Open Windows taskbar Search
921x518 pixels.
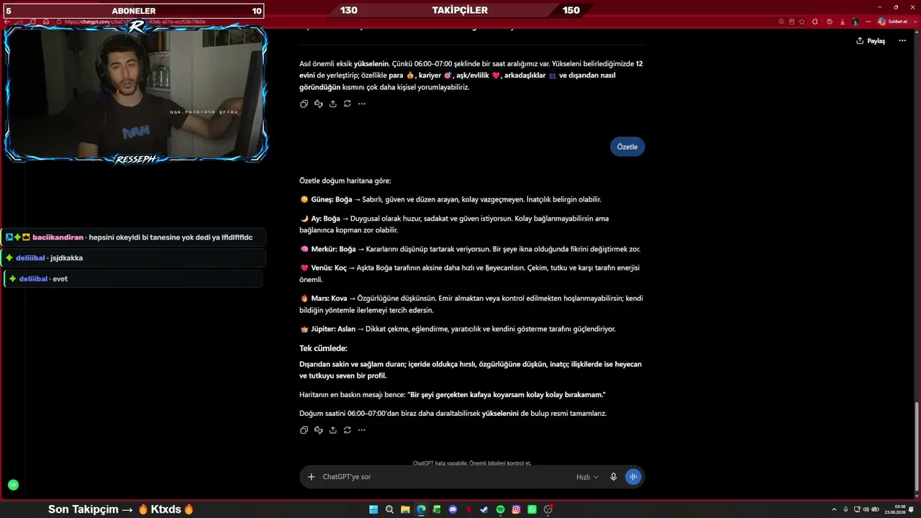pos(389,509)
